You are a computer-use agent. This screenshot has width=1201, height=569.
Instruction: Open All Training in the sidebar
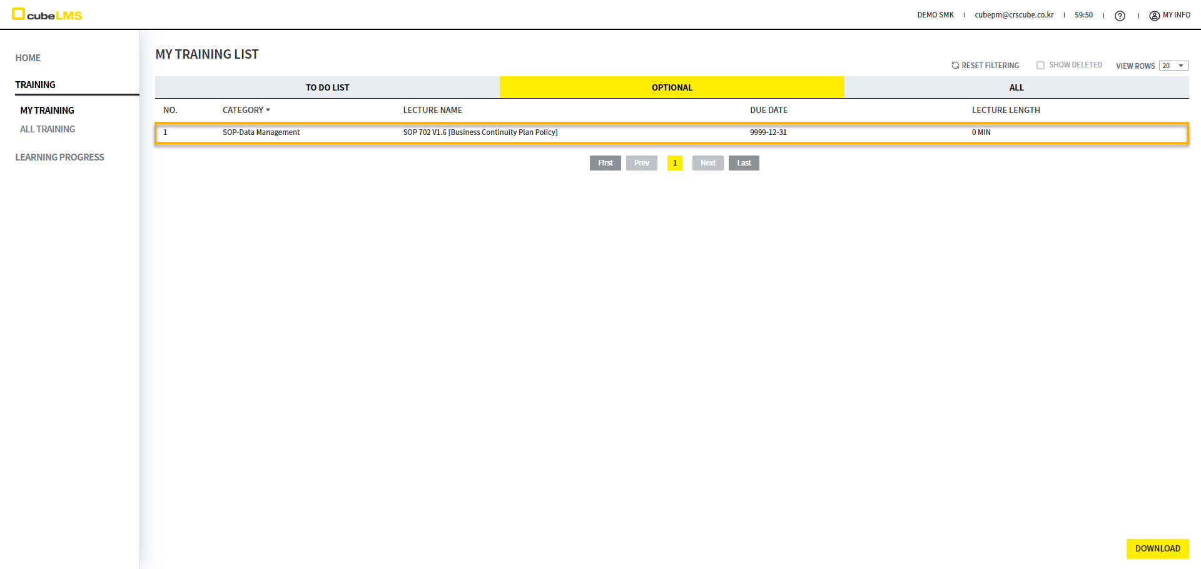click(x=48, y=129)
